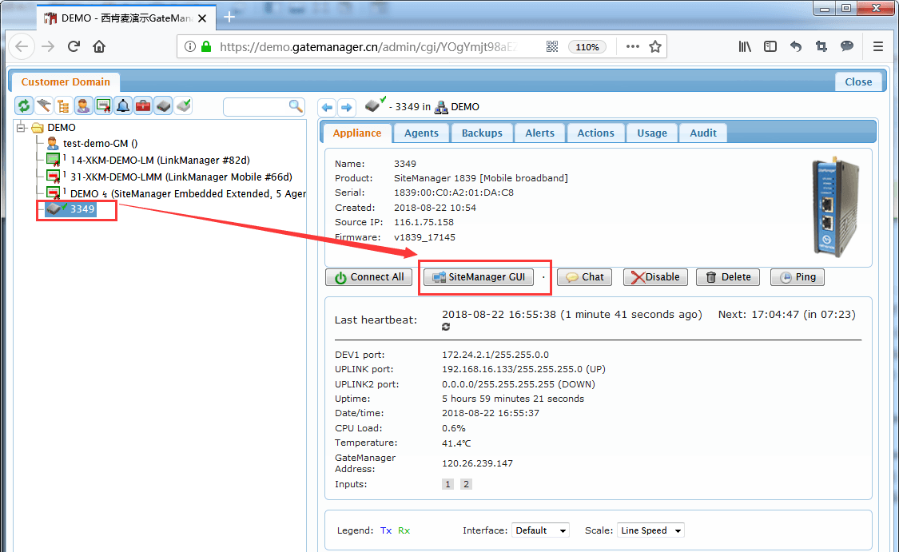Open a new browser tab

click(x=229, y=18)
